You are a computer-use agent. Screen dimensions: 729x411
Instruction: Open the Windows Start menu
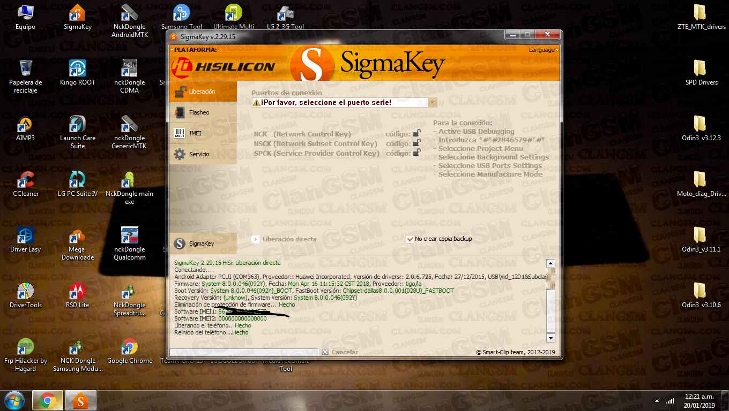click(14, 400)
